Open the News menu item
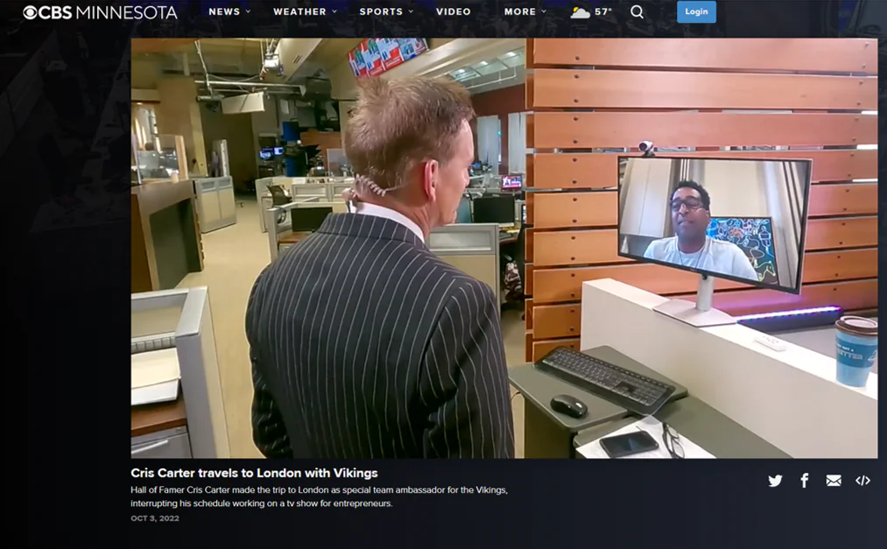887x549 pixels. 224,12
